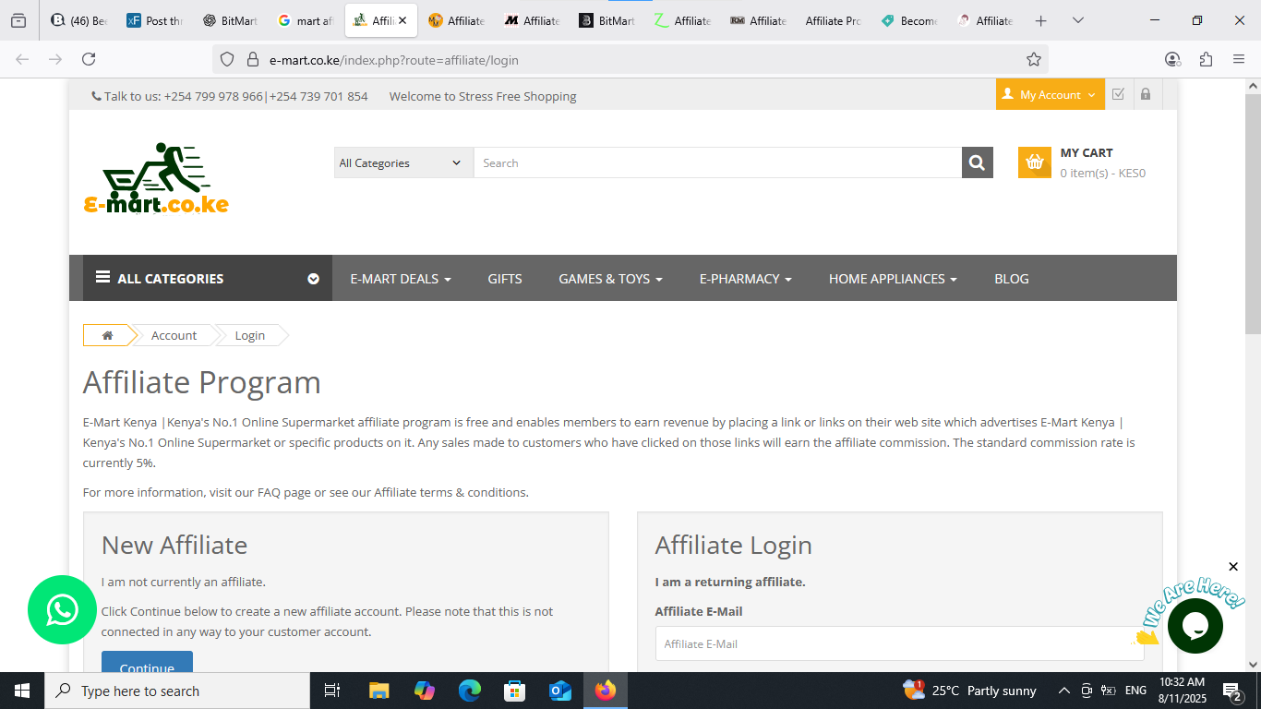1261x709 pixels.
Task: Open Outlook from the taskbar
Action: 560,691
